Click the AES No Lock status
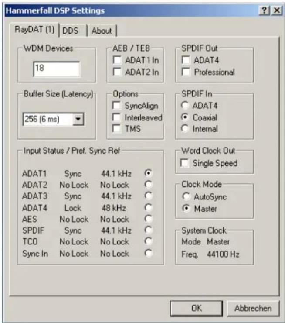 pyautogui.click(x=74, y=219)
